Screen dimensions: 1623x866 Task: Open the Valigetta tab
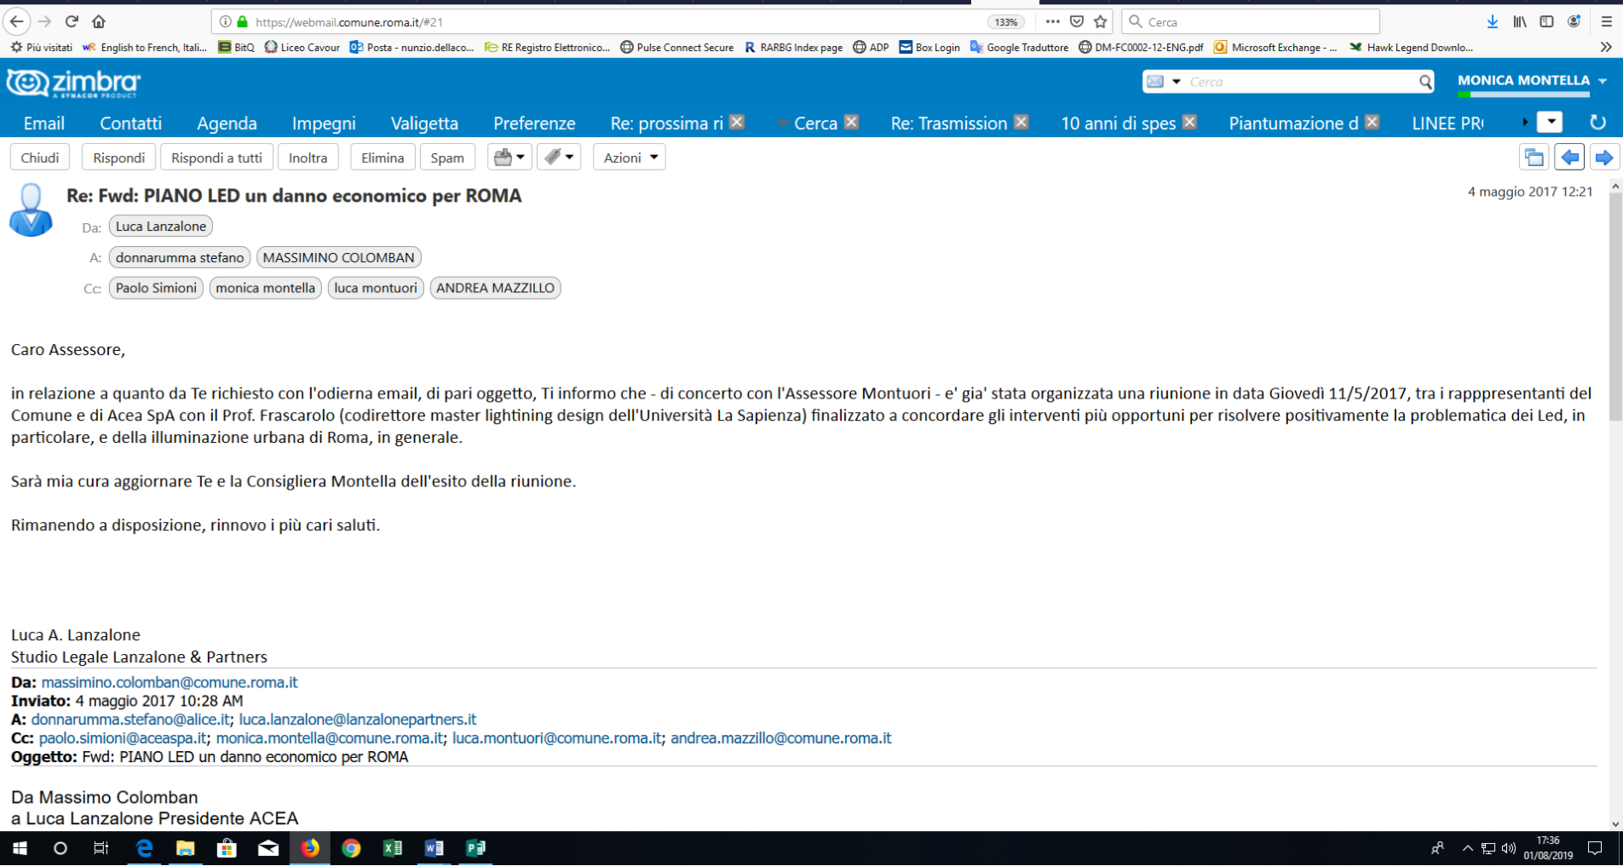coord(424,123)
